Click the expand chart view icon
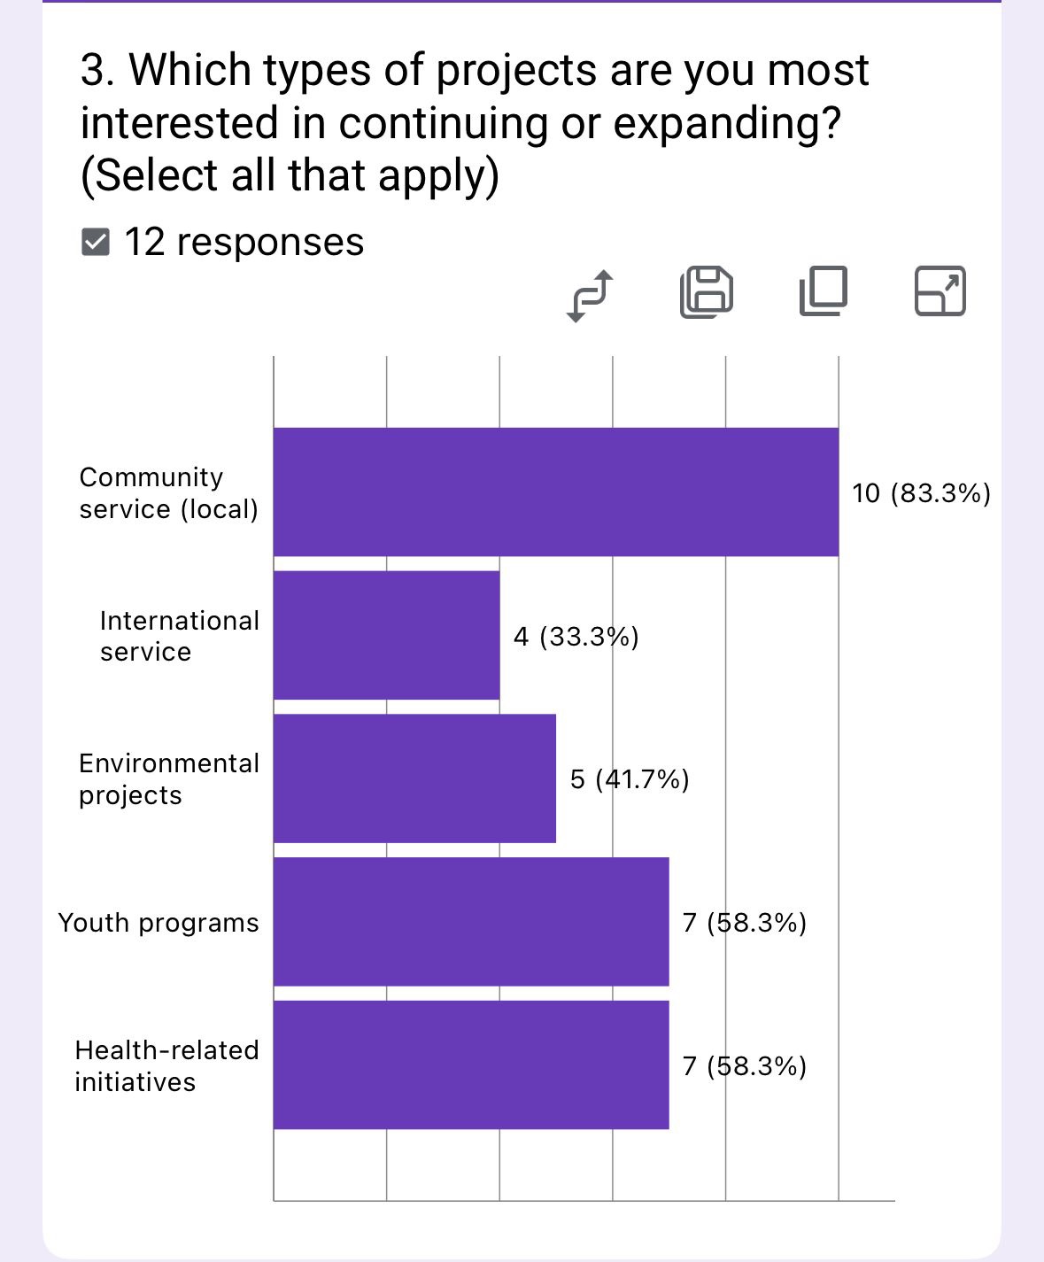 click(x=940, y=291)
